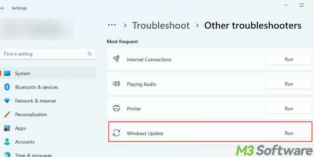Open Bluetooth & devices settings
Image resolution: width=314 pixels, height=157 pixels.
[x=37, y=87]
